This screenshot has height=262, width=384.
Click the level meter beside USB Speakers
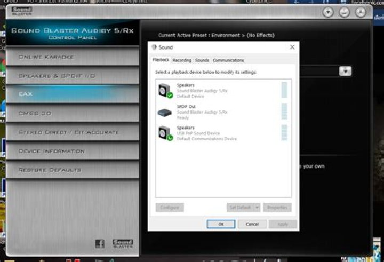[284, 133]
